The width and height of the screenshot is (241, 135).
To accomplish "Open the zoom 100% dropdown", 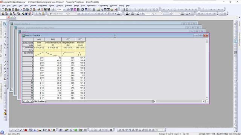I will click(x=64, y=9).
